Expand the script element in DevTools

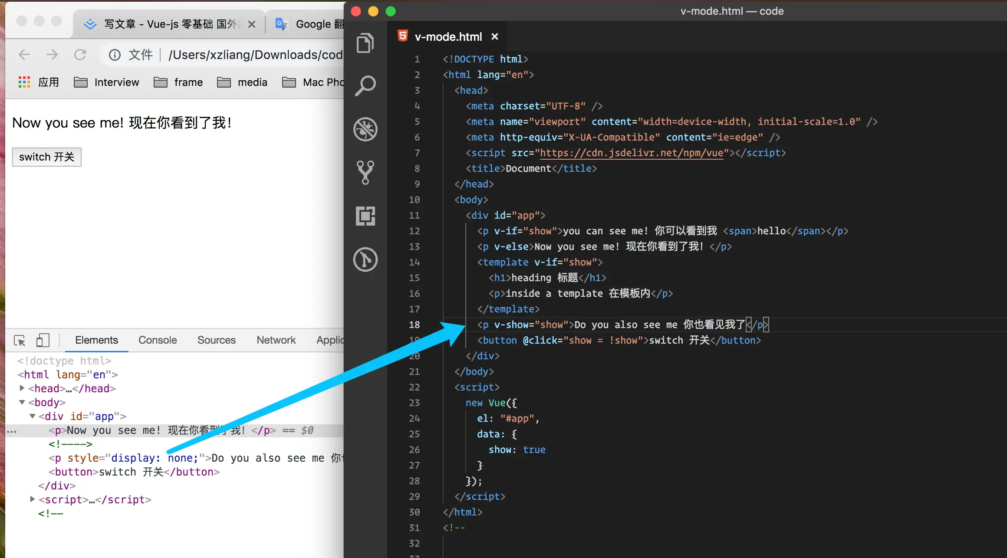tap(33, 499)
